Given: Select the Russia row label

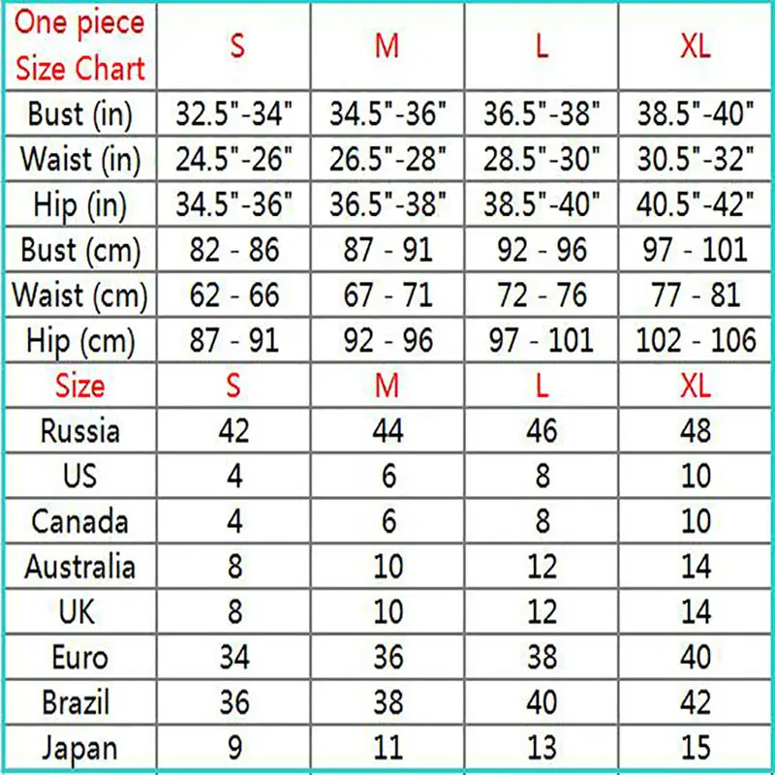Looking at the screenshot, I should point(80,430).
